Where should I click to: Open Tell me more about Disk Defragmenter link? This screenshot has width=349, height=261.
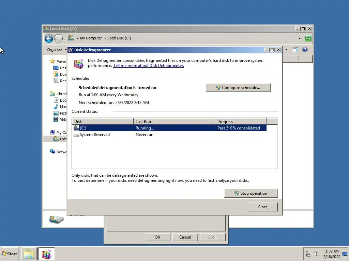(x=149, y=66)
